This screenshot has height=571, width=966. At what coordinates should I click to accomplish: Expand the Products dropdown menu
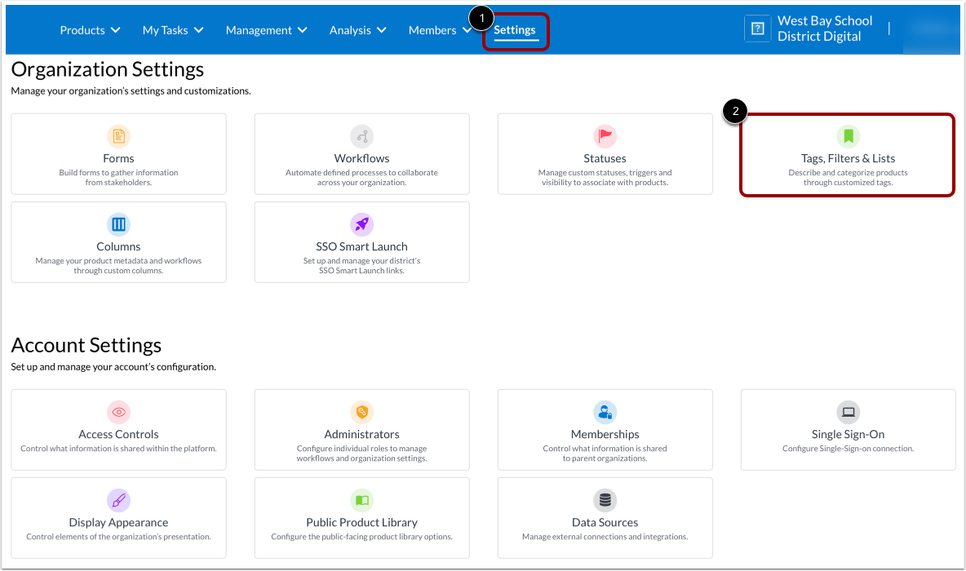pos(90,29)
